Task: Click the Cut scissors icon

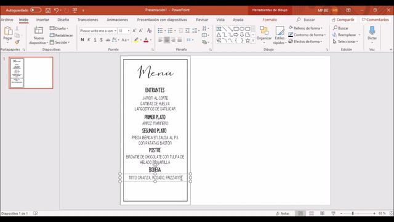Action: 17,28
